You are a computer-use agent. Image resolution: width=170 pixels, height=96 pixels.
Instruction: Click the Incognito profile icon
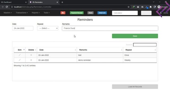click(159, 7)
